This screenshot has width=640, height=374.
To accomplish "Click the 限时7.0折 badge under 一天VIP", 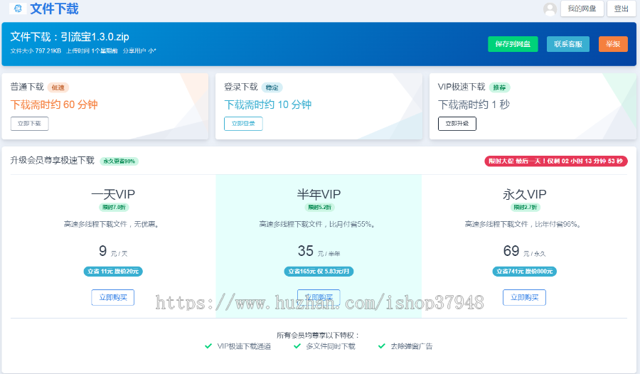I will click(114, 208).
